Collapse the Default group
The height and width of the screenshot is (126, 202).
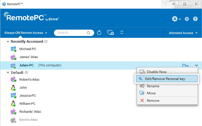click(8, 72)
